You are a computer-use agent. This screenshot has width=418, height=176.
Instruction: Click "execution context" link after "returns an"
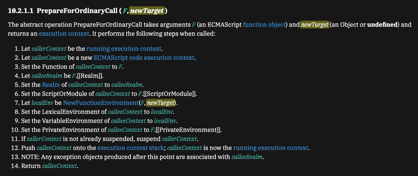click(64, 34)
